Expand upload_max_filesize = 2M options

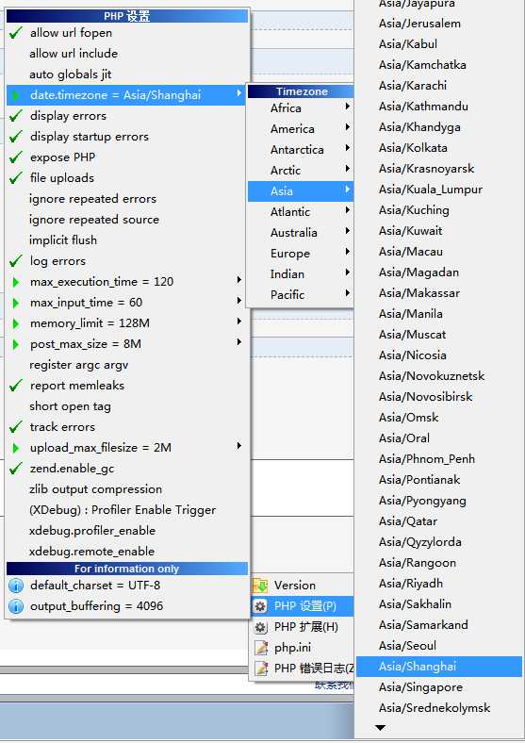pyautogui.click(x=127, y=448)
